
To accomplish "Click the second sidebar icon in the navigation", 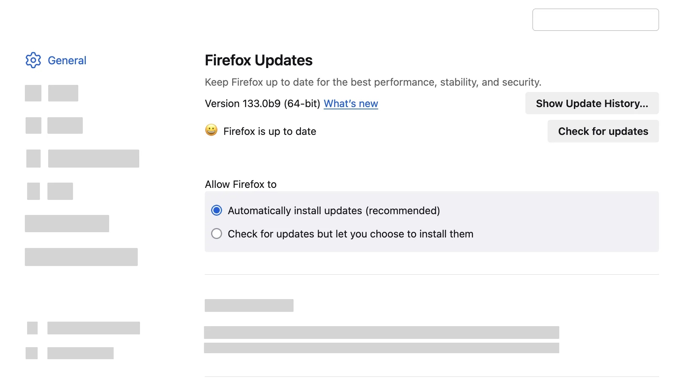I will (33, 125).
